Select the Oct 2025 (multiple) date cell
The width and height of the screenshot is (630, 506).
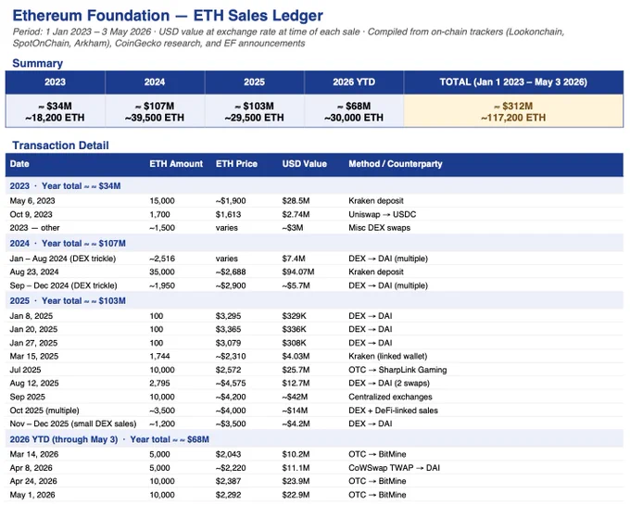pyautogui.click(x=44, y=411)
